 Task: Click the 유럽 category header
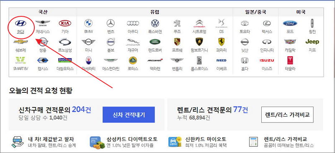[155, 12]
